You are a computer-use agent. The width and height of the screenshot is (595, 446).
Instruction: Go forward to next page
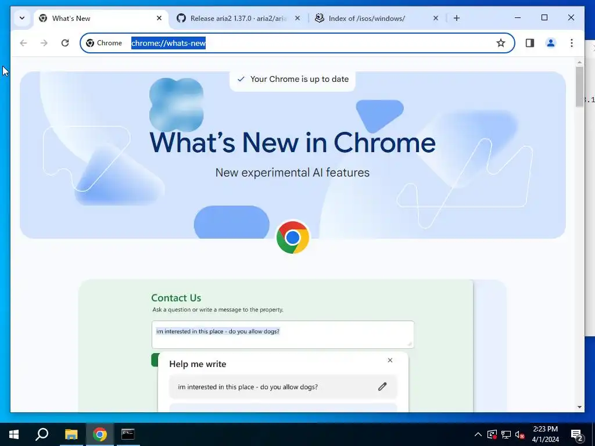tap(44, 43)
